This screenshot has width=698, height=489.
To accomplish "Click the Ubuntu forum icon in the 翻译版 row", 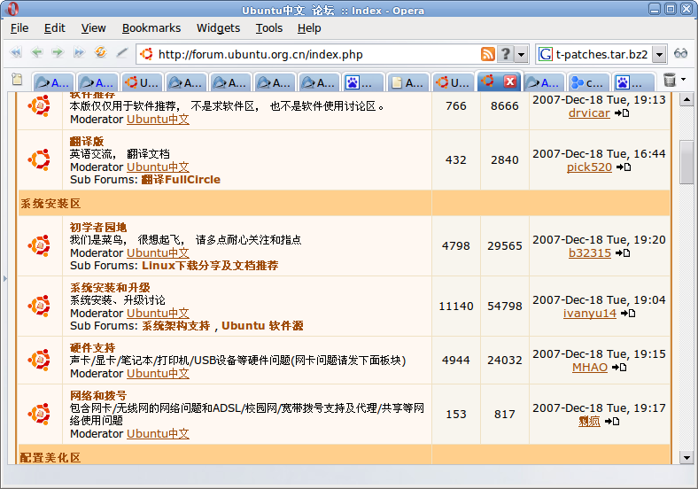I will [39, 159].
